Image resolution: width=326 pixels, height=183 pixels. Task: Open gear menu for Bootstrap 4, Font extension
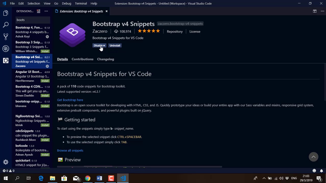click(x=47, y=37)
